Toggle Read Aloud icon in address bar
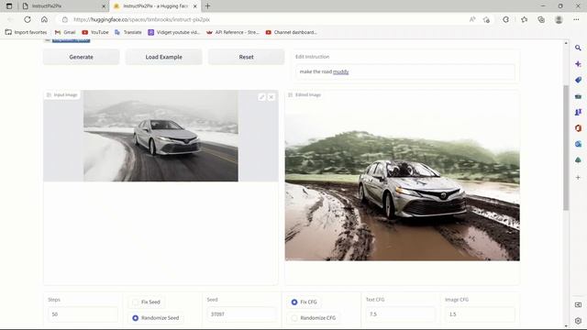Image resolution: width=587 pixels, height=330 pixels. point(472,19)
